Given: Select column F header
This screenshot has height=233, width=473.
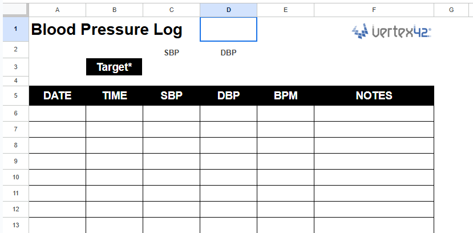Looking at the screenshot, I should [374, 10].
